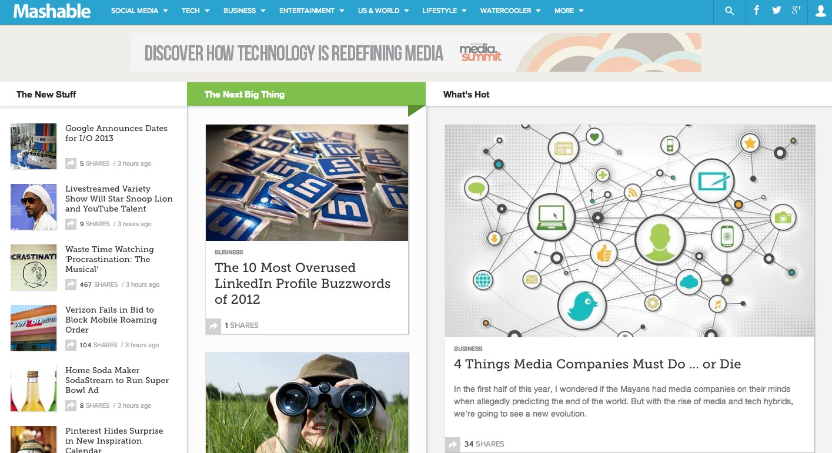Open the search magnifier icon
832x453 pixels.
pyautogui.click(x=730, y=11)
